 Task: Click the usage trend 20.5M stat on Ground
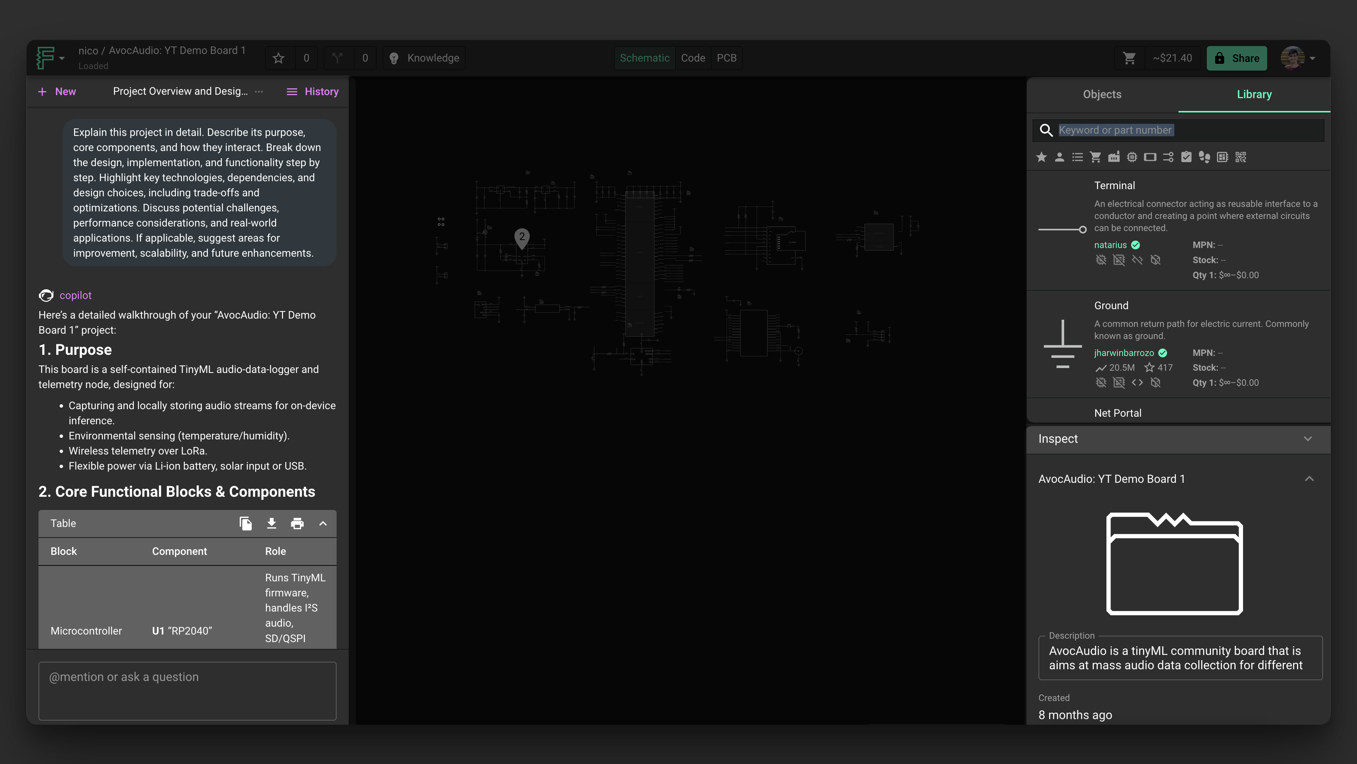pyautogui.click(x=1115, y=368)
